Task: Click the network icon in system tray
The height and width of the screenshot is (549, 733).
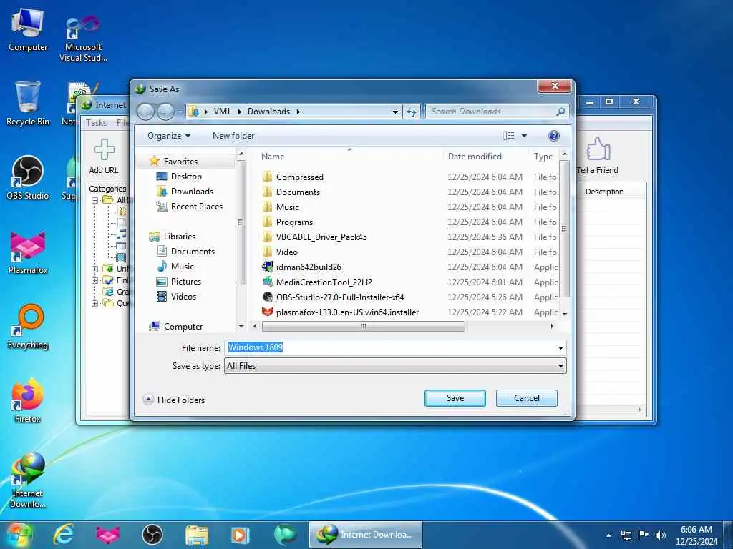Action: pos(626,535)
